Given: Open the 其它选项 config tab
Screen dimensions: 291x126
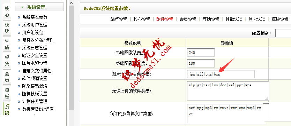Looking at the screenshot, I should pos(257,19).
